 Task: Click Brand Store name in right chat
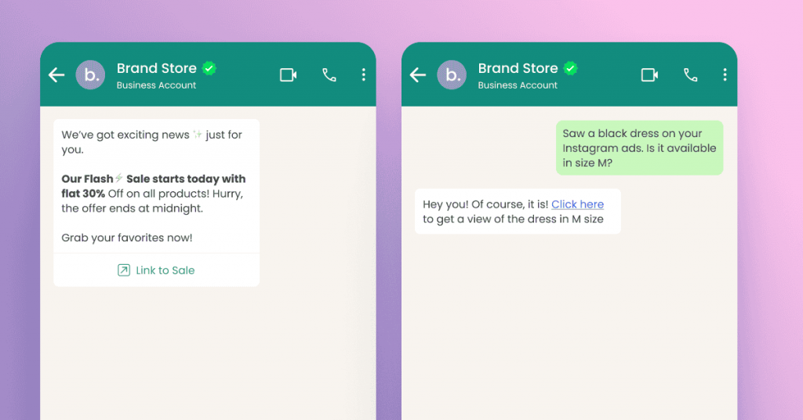[518, 68]
